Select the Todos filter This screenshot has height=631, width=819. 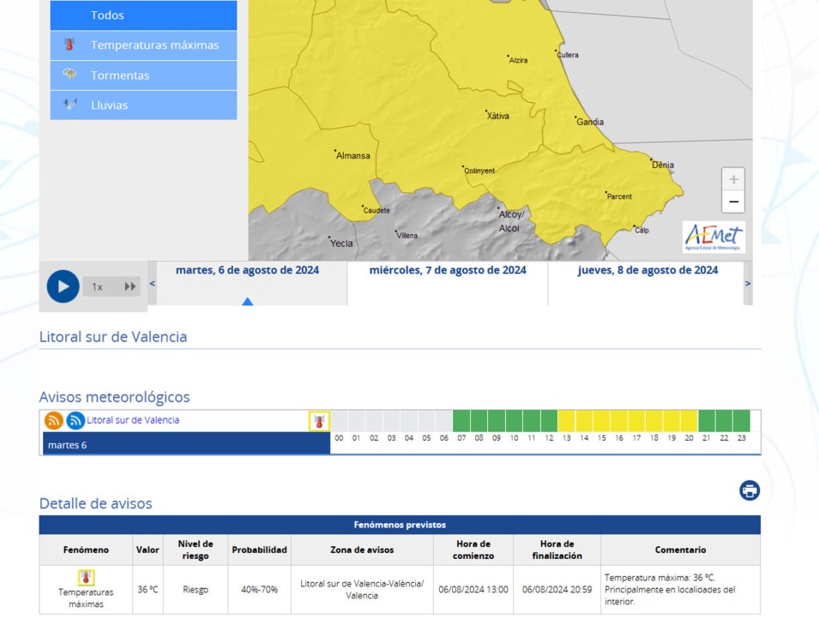point(143,15)
